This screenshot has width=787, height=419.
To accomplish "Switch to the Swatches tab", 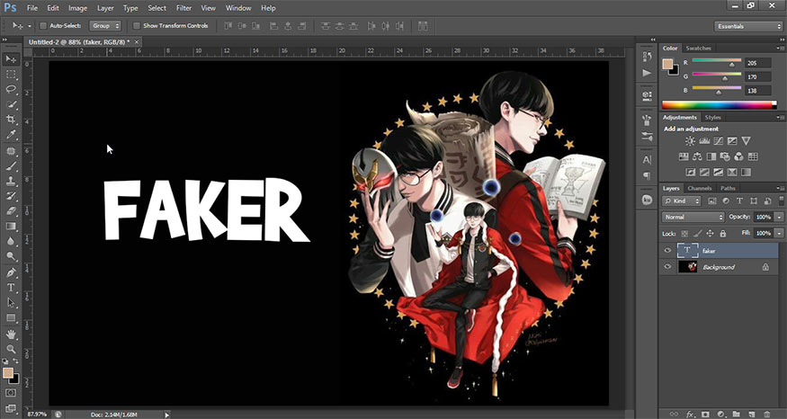I will click(x=698, y=49).
